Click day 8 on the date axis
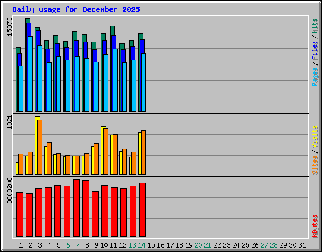Image resolution: width=322 pixels, height=252 pixels. tap(87, 245)
